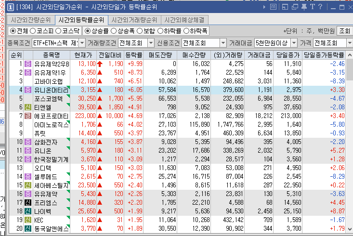Sort by the 당일종가등락률 column header
The height and width of the screenshot is (236, 353).
click(324, 55)
